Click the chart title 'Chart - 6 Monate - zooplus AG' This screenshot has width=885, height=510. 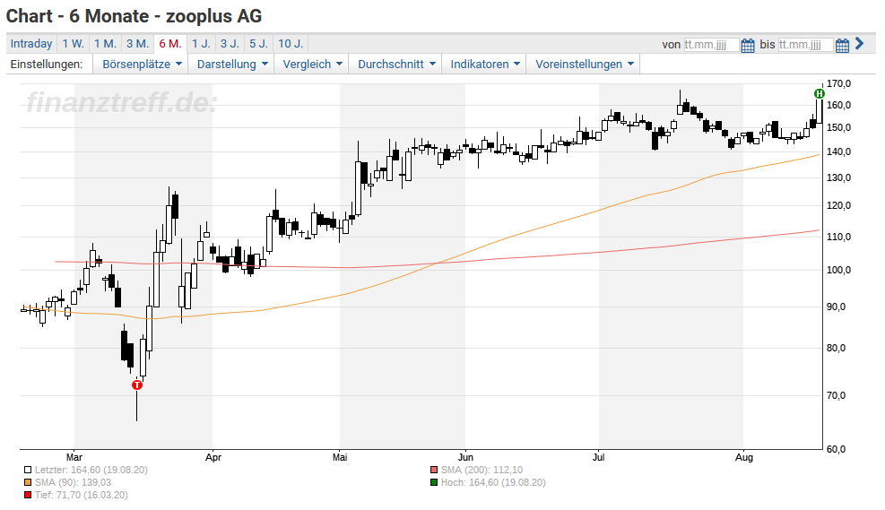click(134, 16)
